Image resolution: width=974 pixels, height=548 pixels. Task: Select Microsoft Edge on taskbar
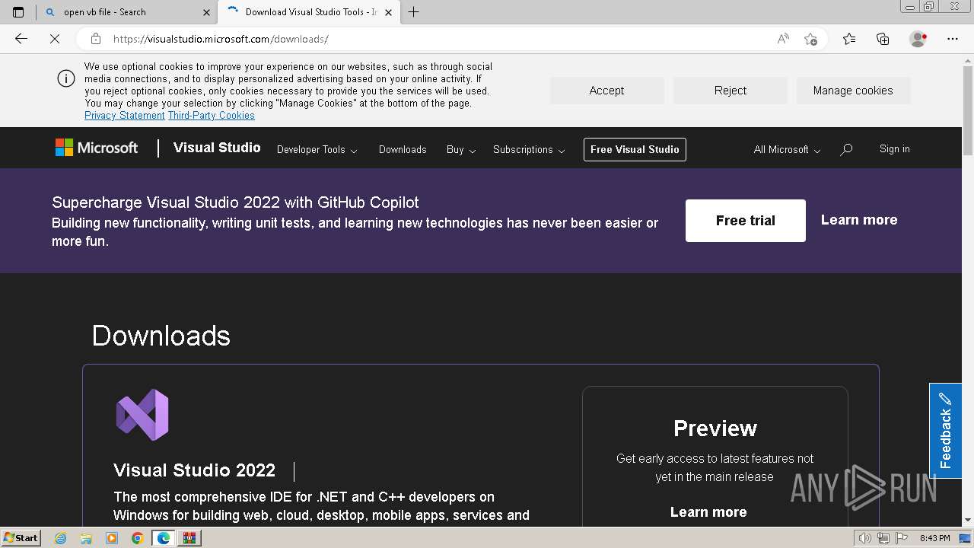click(164, 538)
